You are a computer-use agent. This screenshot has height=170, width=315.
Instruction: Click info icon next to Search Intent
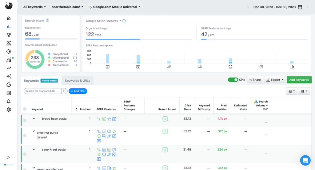point(47,21)
